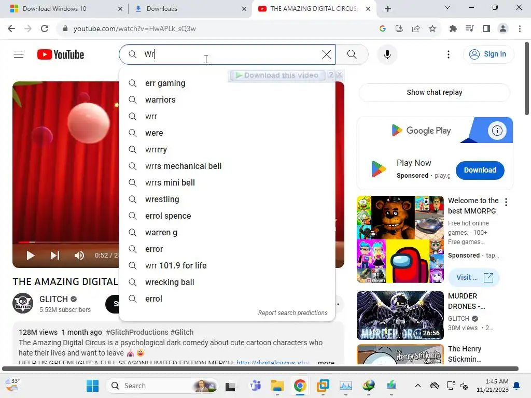Go to YouTube home via logo
531x398 pixels.
coord(61,54)
